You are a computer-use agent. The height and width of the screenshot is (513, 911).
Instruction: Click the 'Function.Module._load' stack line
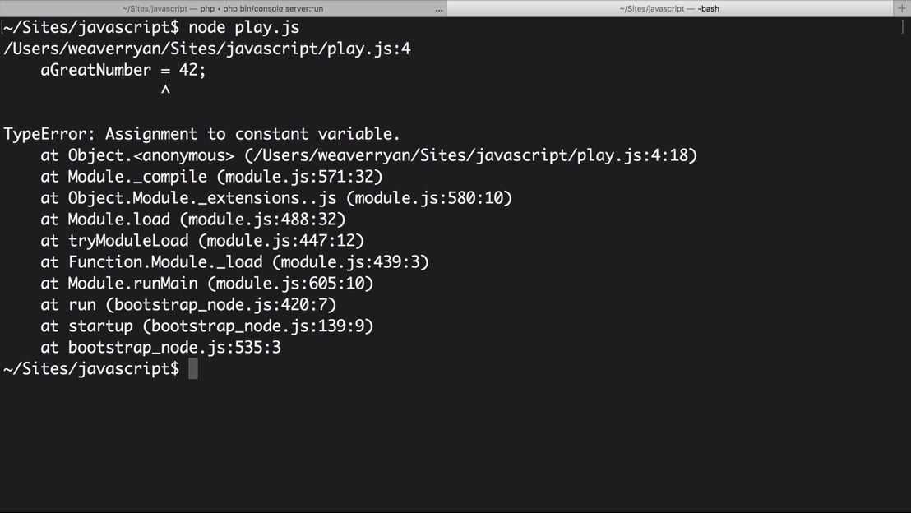pos(234,262)
